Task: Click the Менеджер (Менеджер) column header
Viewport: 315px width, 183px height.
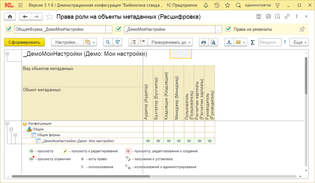Action: [x=179, y=93]
